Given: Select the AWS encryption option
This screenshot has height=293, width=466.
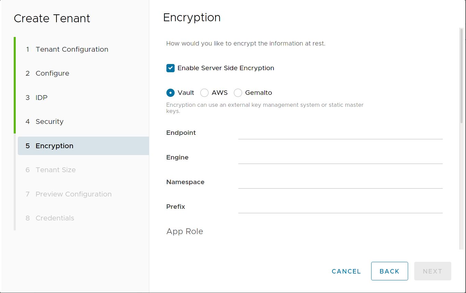Looking at the screenshot, I should pos(204,92).
